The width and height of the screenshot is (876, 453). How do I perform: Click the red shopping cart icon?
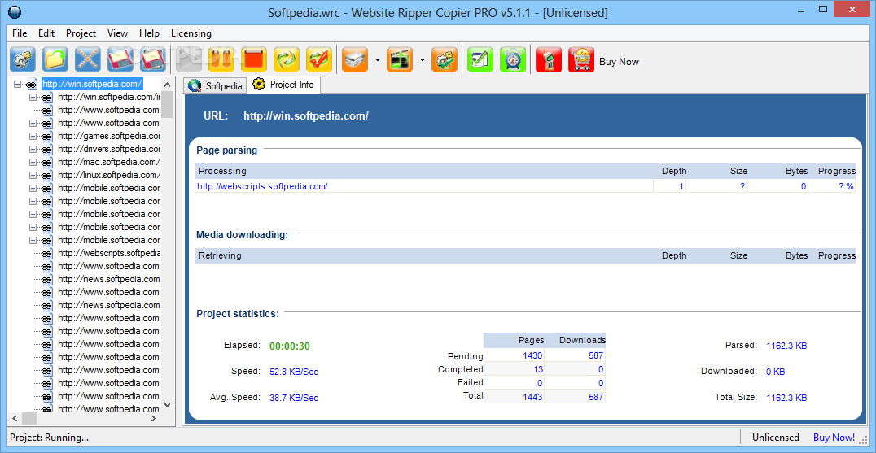point(581,59)
